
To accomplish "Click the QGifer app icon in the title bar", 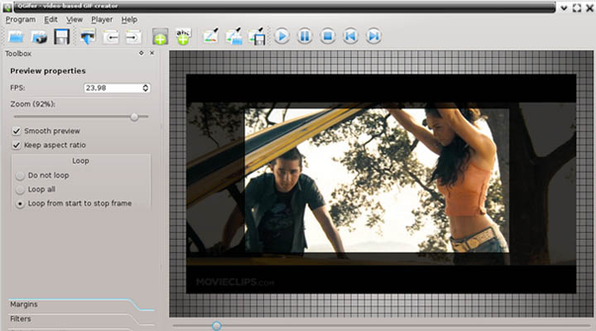I will [7, 7].
